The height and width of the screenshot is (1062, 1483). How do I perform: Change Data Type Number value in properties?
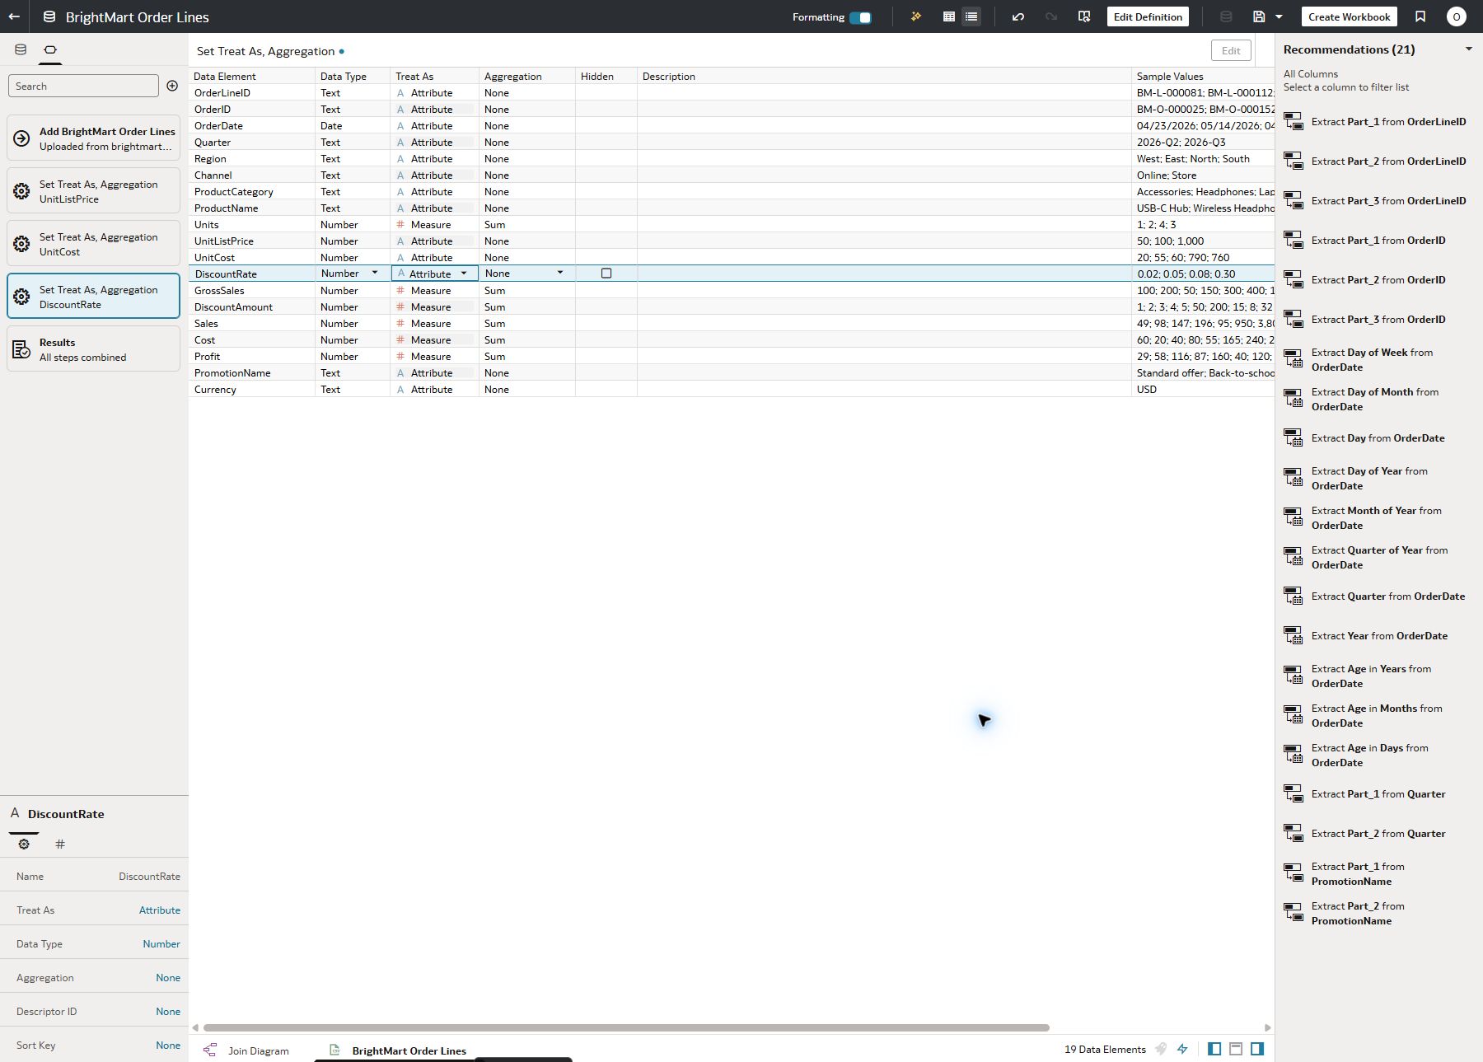[x=161, y=943]
